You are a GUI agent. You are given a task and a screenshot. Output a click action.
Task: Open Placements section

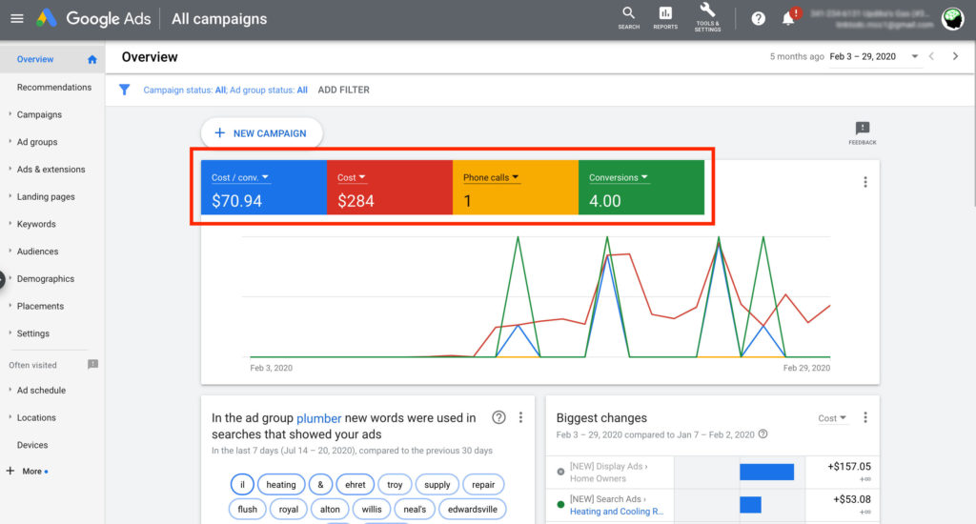coord(40,306)
